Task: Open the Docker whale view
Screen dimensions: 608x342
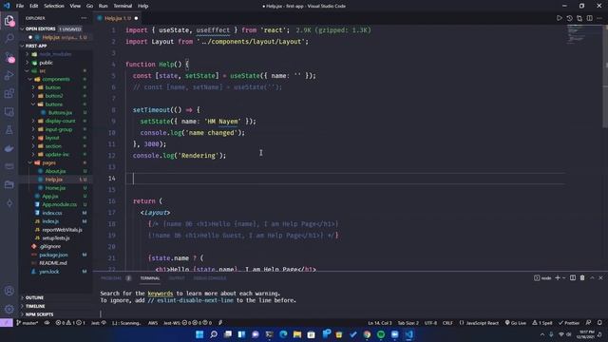Action: click(x=9, y=148)
